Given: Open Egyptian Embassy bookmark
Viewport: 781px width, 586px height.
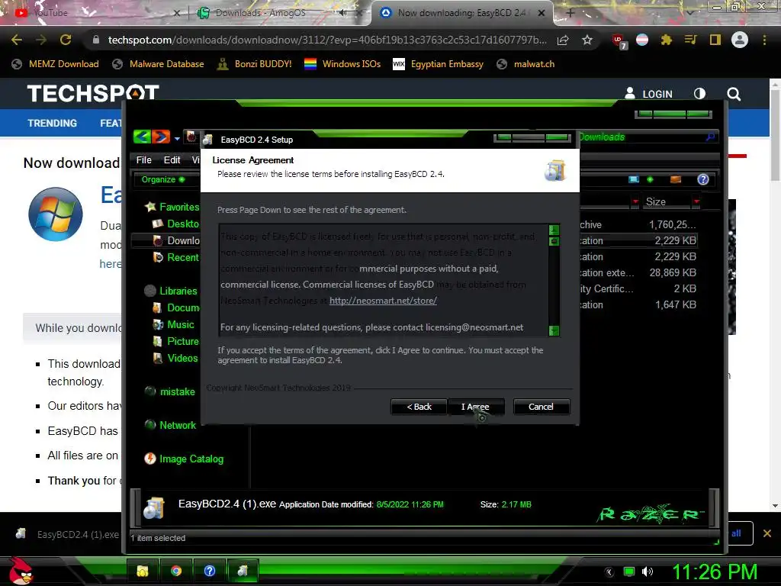Looking at the screenshot, I should 439,64.
